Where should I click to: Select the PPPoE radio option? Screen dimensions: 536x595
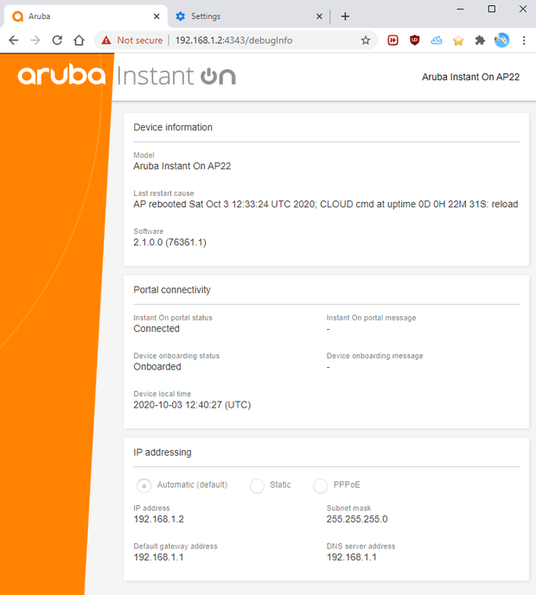point(320,485)
